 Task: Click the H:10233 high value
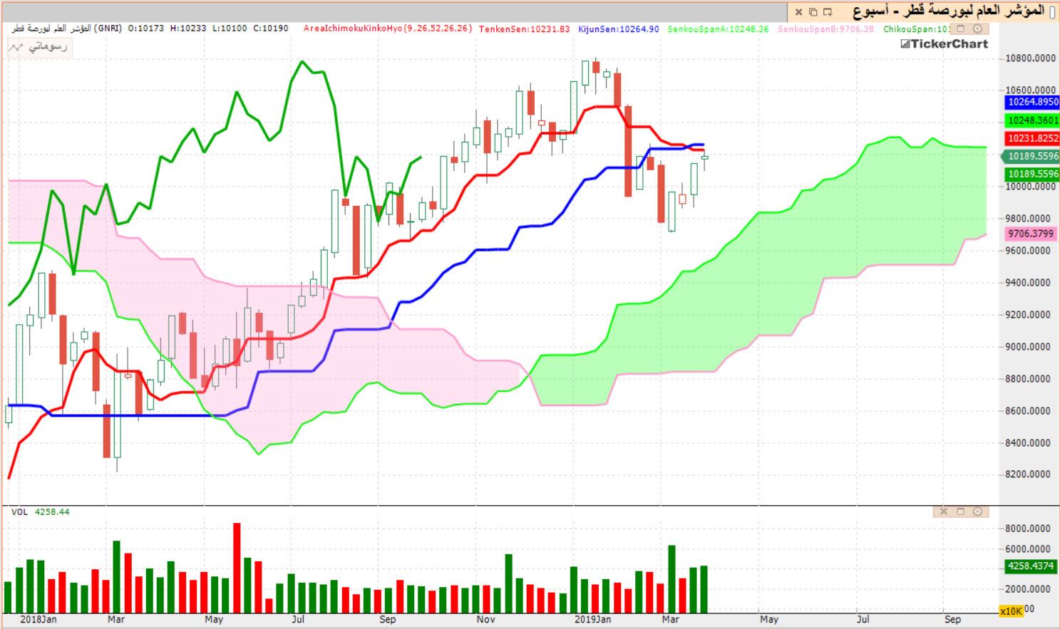188,29
